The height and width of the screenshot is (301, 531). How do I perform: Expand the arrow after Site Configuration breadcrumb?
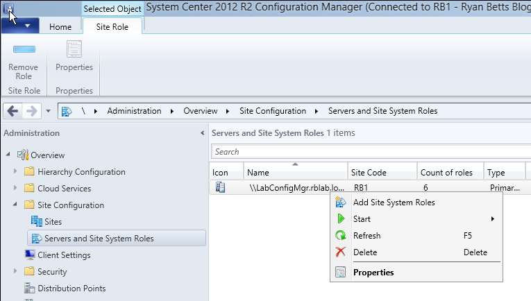tap(317, 111)
